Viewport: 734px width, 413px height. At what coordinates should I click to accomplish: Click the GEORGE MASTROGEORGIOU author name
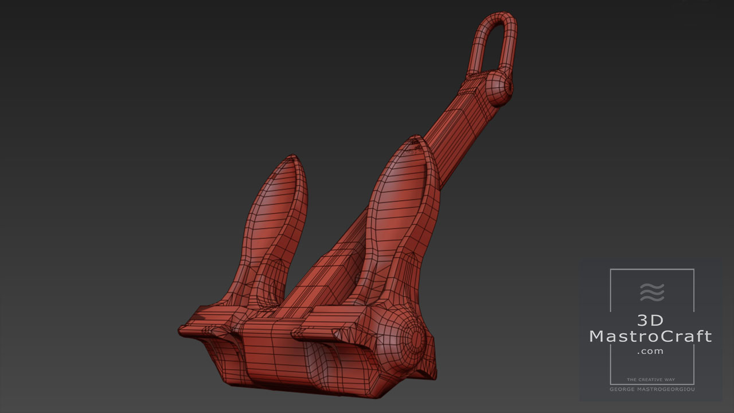651,389
